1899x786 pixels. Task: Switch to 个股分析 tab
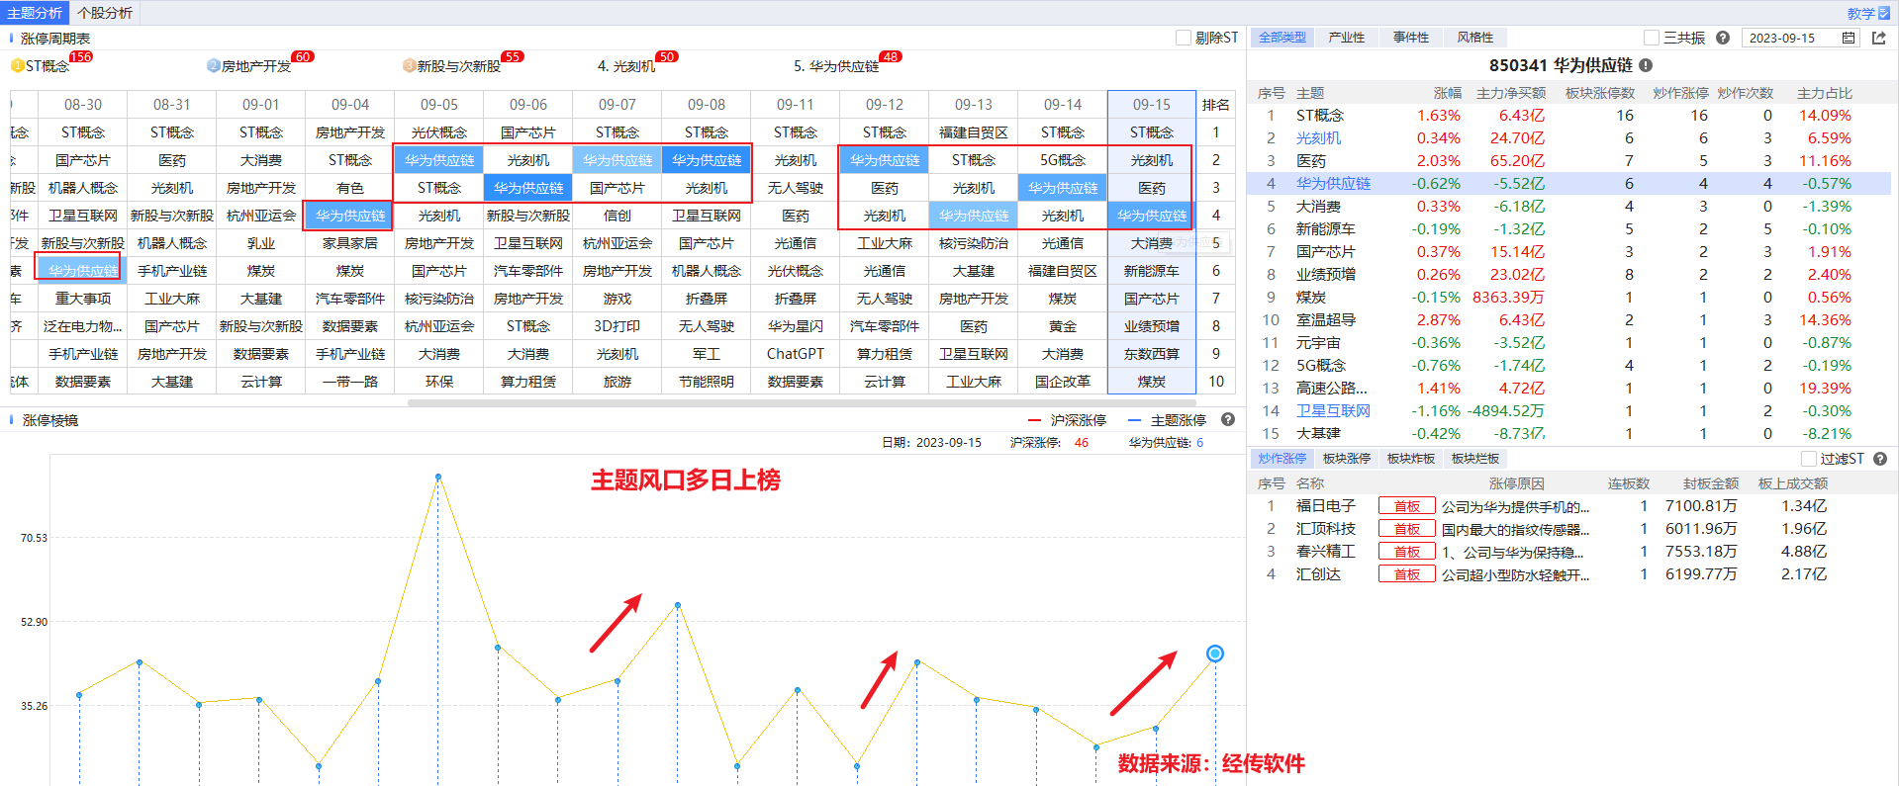105,13
